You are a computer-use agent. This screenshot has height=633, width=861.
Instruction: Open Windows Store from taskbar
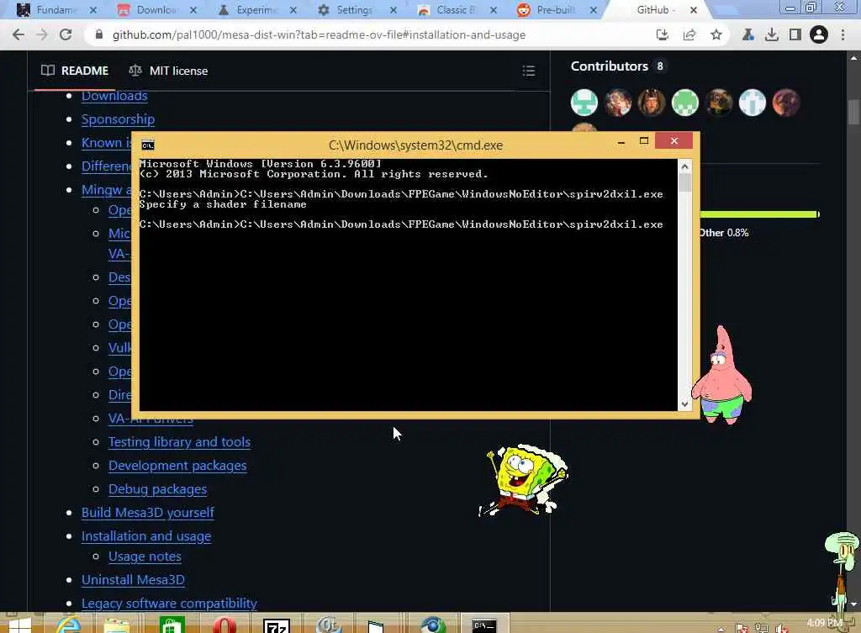point(172,625)
